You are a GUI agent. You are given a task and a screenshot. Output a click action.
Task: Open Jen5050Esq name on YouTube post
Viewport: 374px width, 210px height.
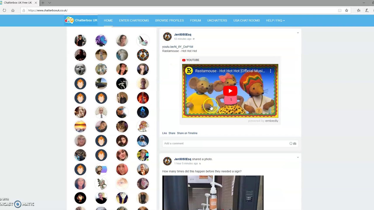pos(183,34)
